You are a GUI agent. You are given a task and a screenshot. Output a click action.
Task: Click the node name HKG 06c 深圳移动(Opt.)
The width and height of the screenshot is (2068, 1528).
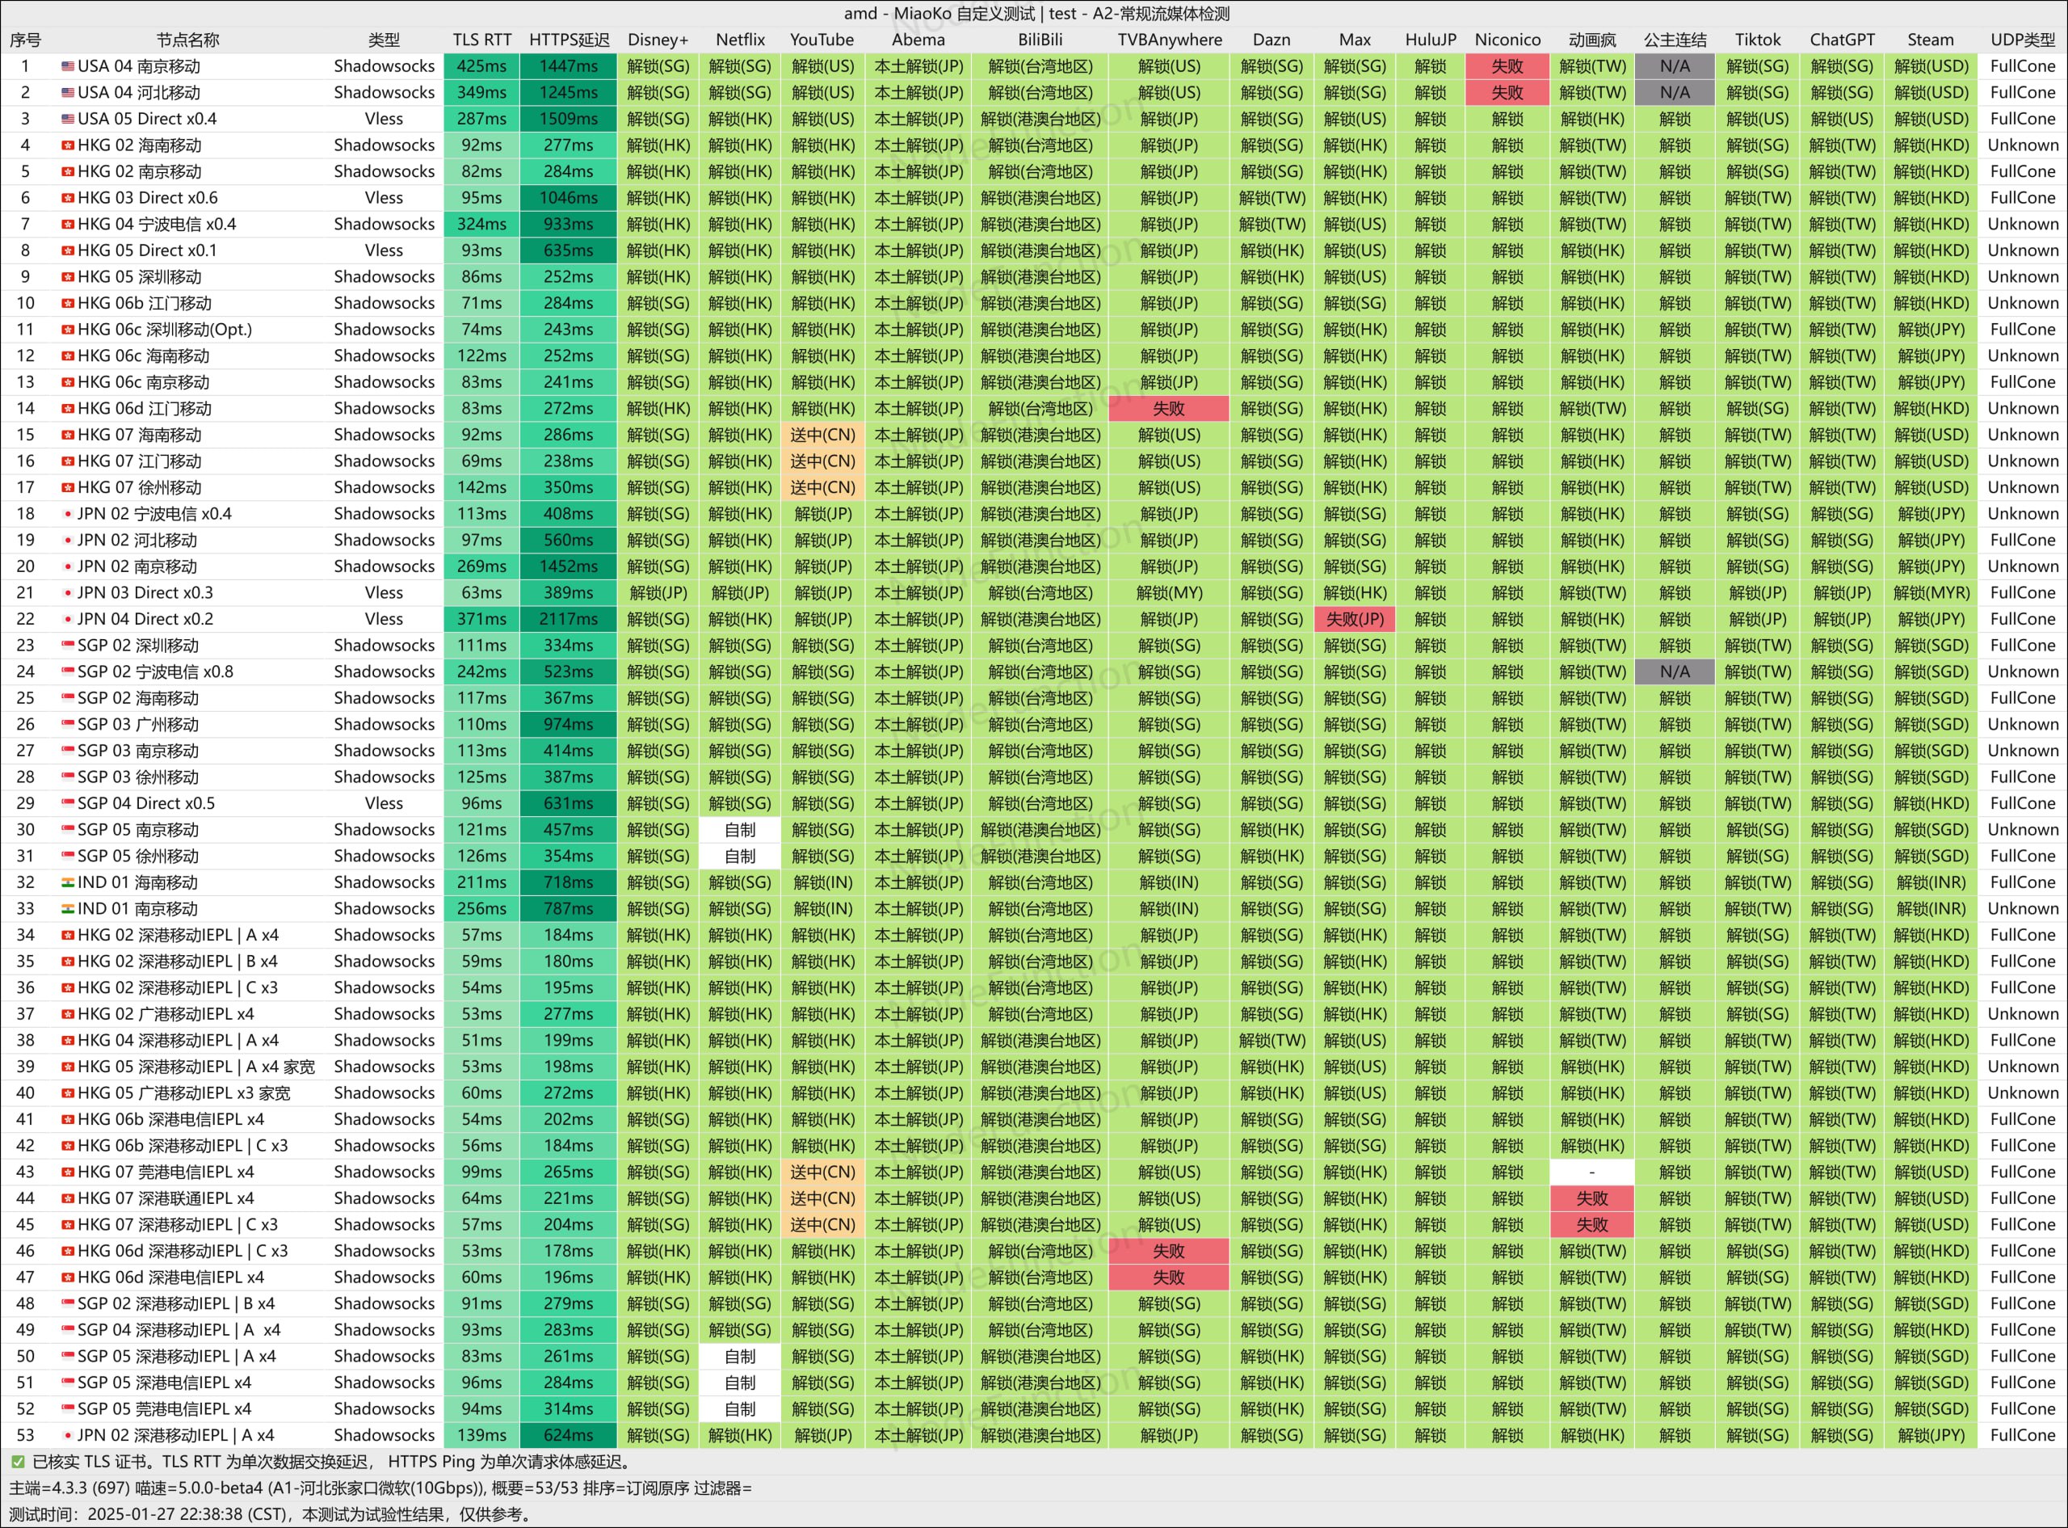[165, 330]
